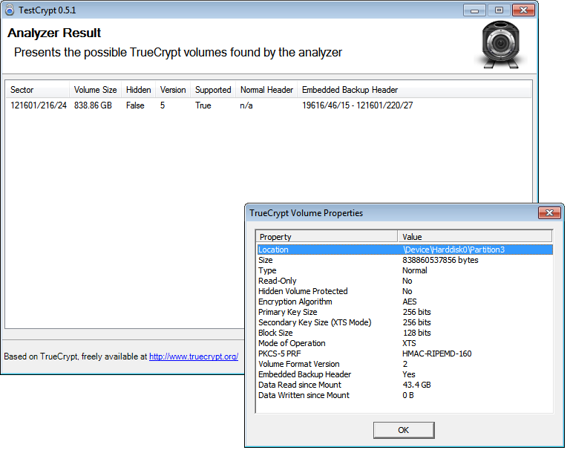Click the Hidden column header
Viewport: 570px width, 456px height.
139,90
